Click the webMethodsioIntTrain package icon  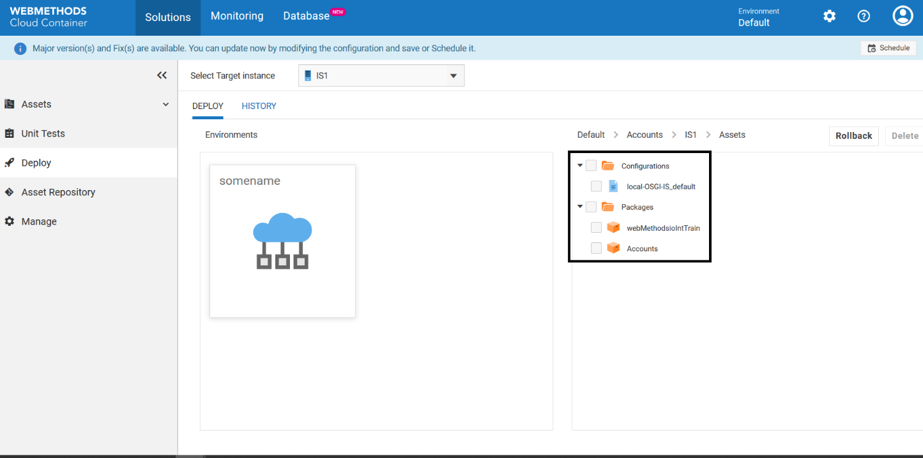click(x=613, y=227)
